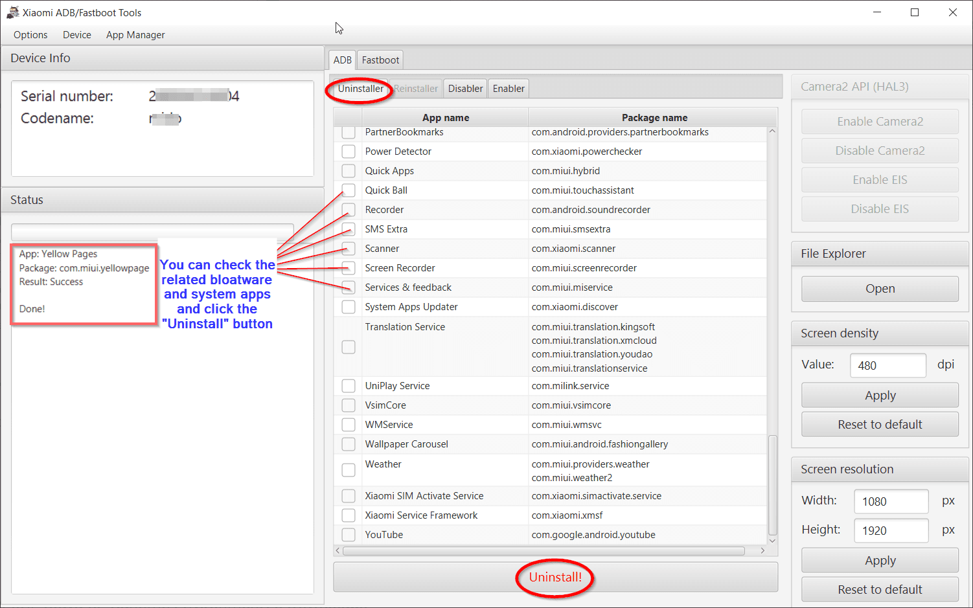Select the Services & feedback app name
The width and height of the screenshot is (973, 608).
tap(408, 287)
